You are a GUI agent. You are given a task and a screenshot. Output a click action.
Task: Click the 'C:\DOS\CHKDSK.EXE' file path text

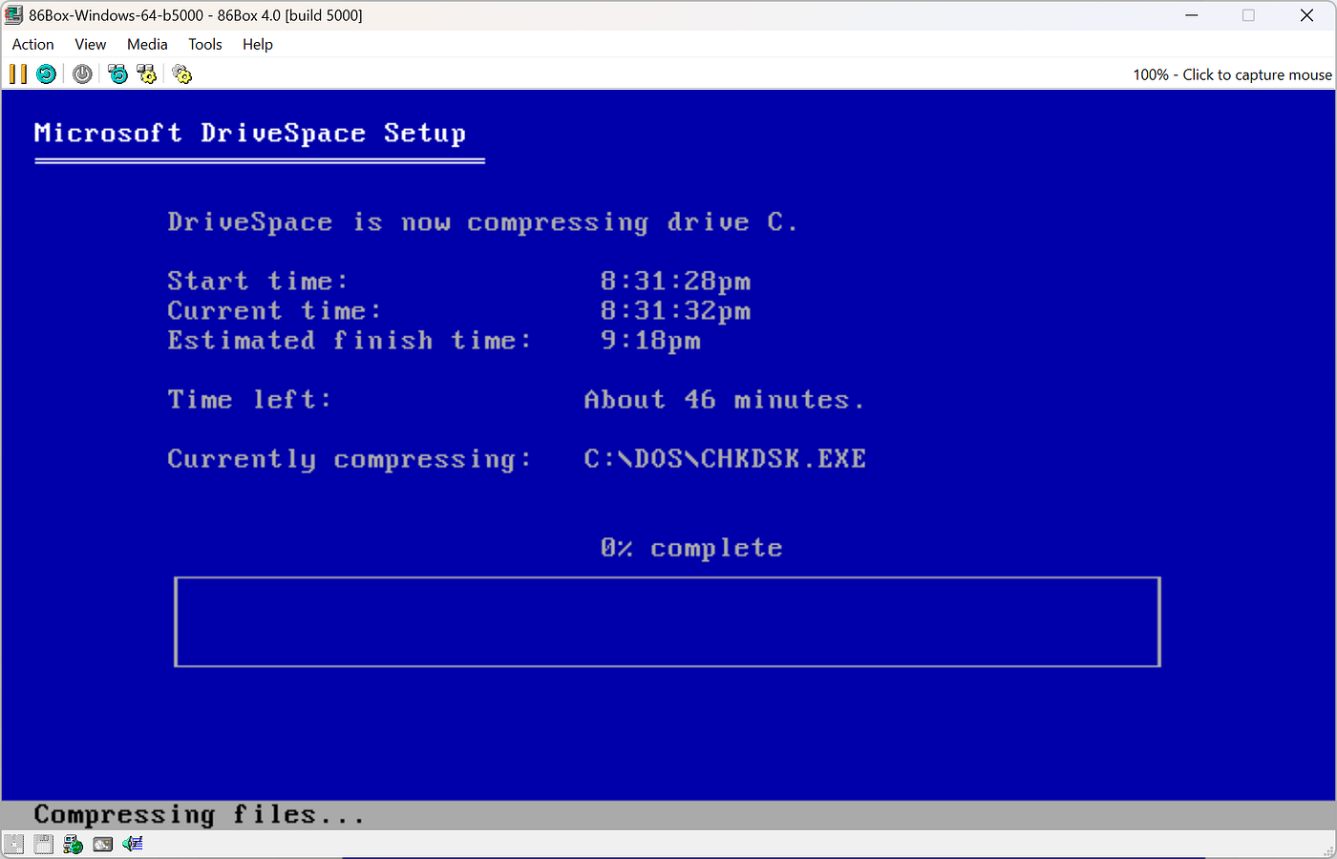point(725,459)
